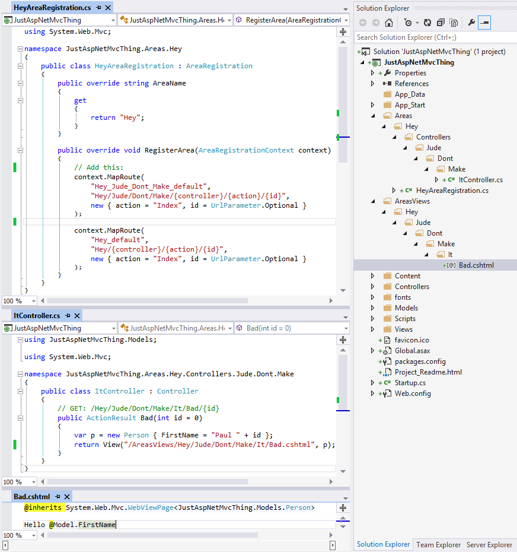Collapse the AreasViews folder
517x552 pixels.
pos(373,201)
